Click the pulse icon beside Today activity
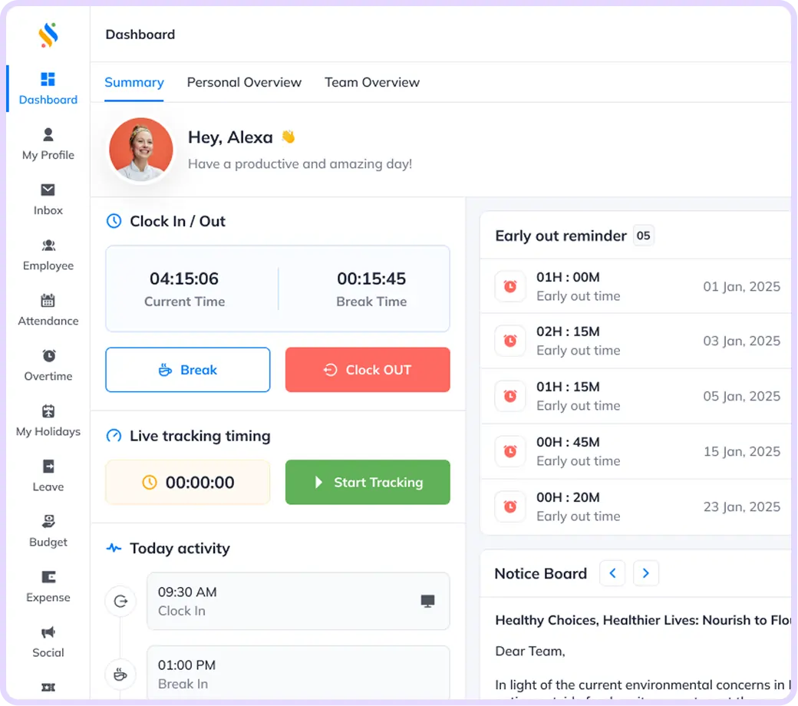This screenshot has width=798, height=706. point(114,549)
